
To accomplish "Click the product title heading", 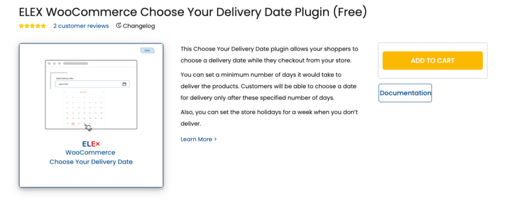I will 193,12.
